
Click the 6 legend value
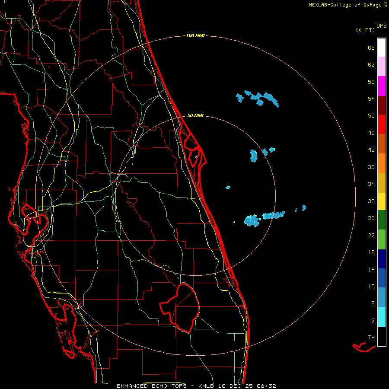pyautogui.click(x=373, y=303)
